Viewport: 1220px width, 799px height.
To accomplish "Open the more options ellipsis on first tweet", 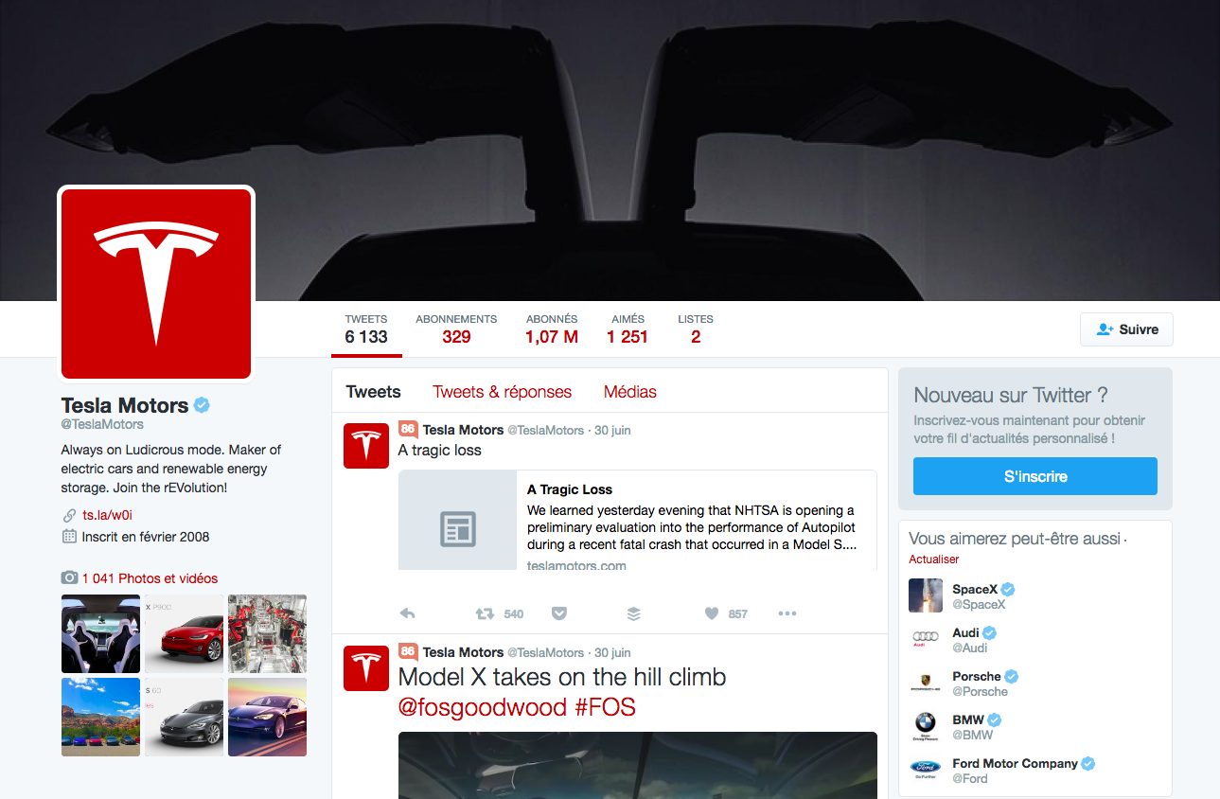I will tap(787, 613).
